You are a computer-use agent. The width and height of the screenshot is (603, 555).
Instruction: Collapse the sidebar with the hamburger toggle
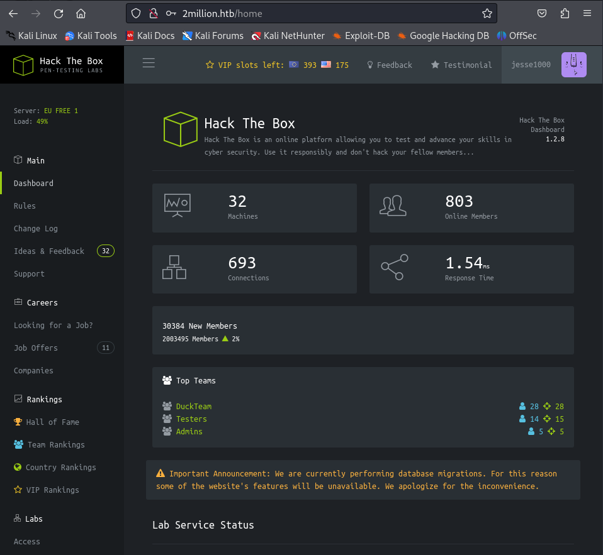(x=149, y=63)
